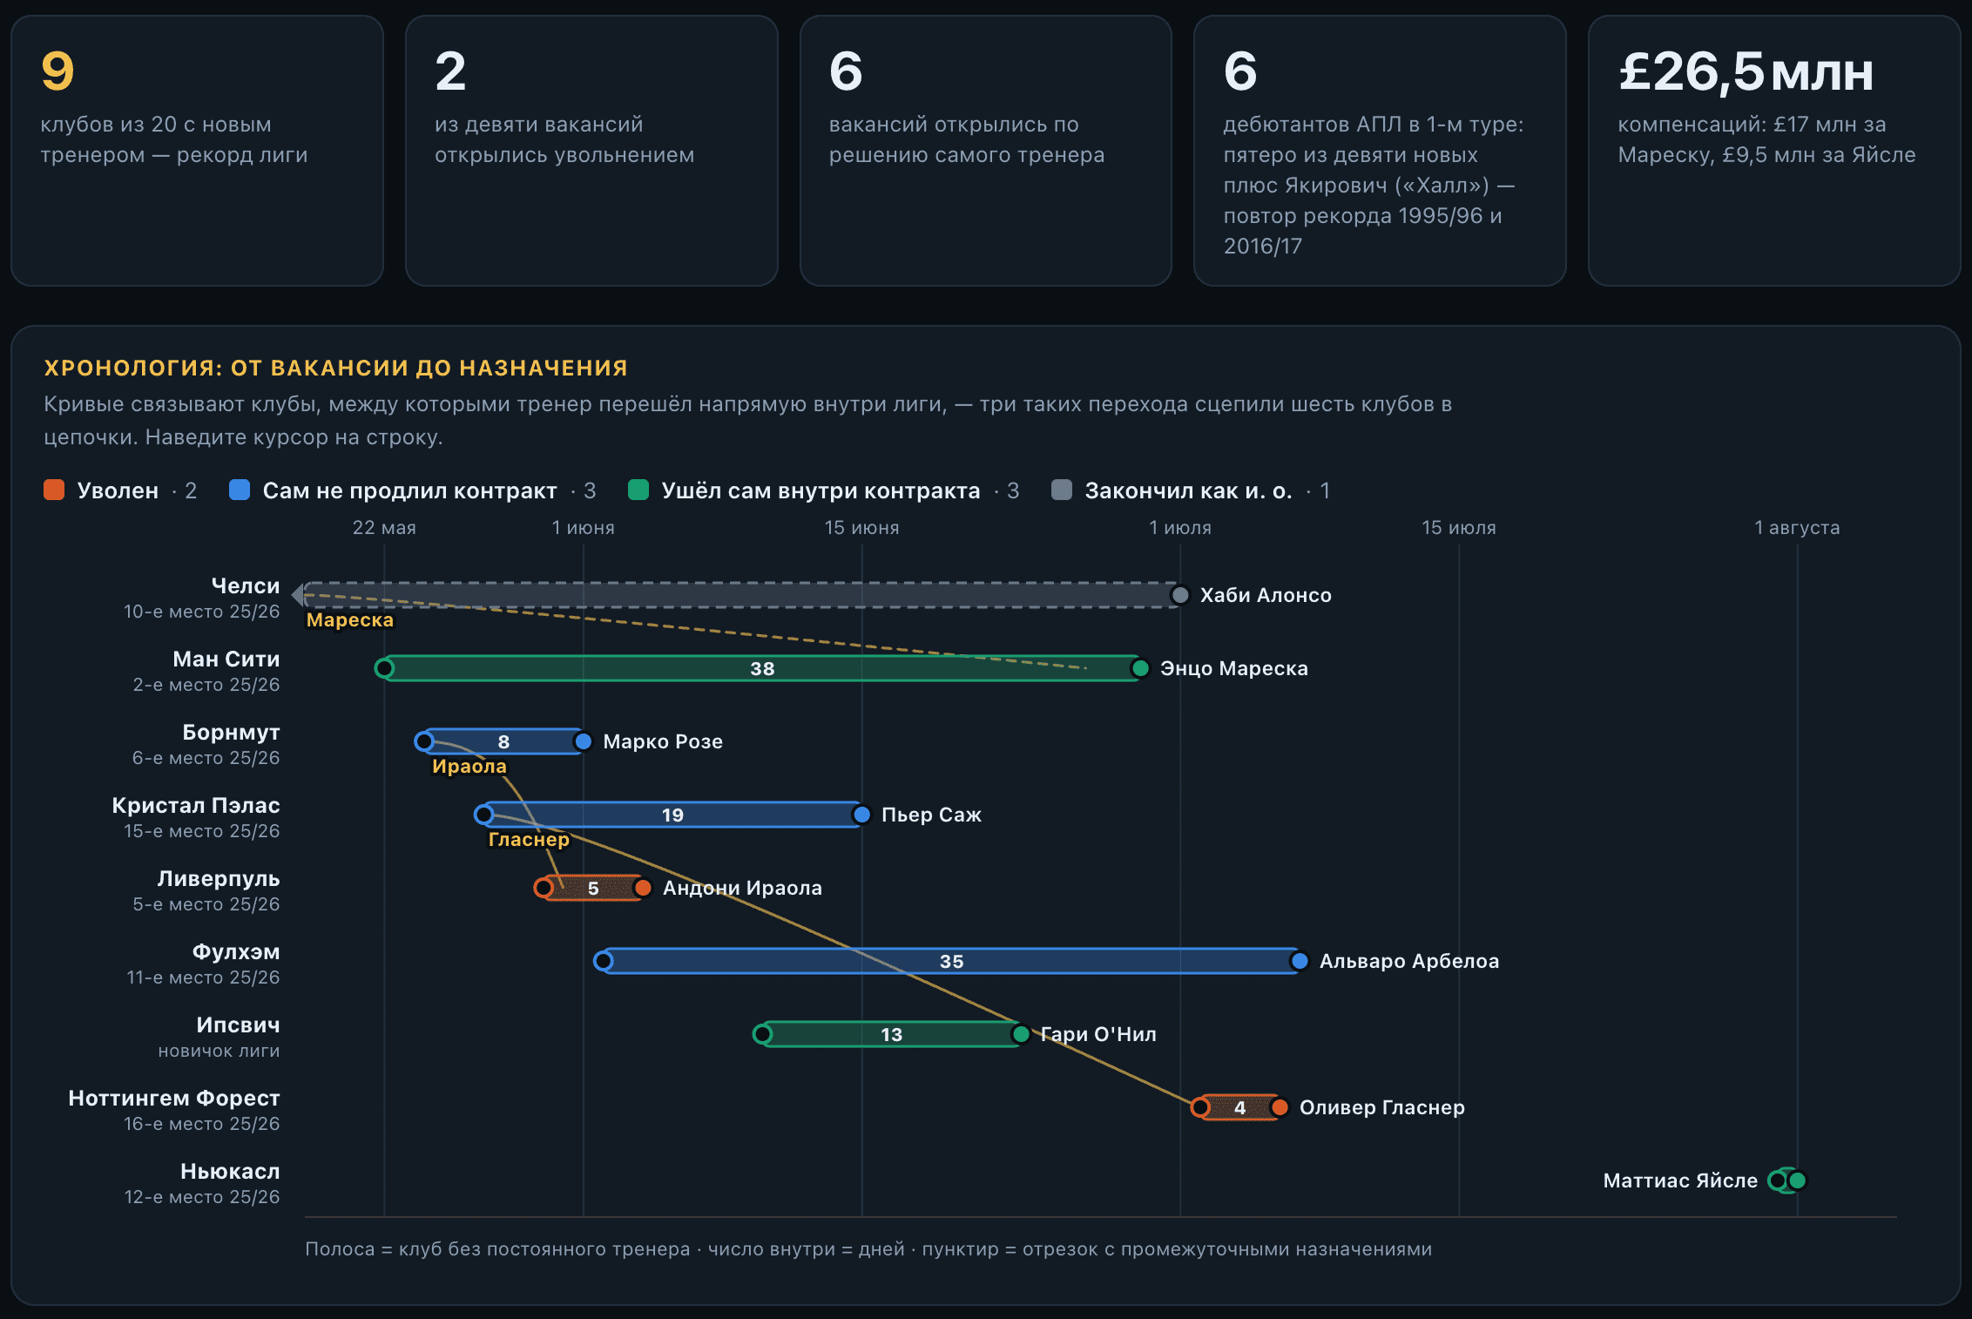Click the gray Закончил как и. о. swatch
The height and width of the screenshot is (1319, 1972).
click(1062, 490)
